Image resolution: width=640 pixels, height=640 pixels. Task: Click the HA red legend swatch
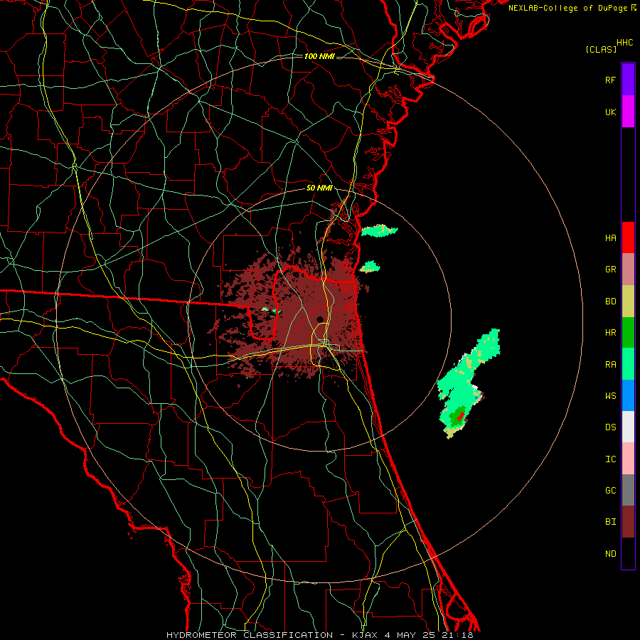coord(628,238)
